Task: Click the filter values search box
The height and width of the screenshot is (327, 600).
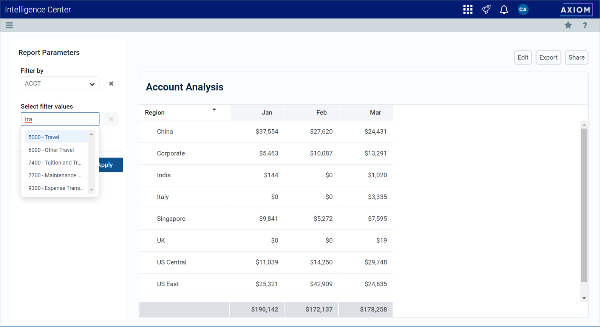Action: [x=60, y=119]
